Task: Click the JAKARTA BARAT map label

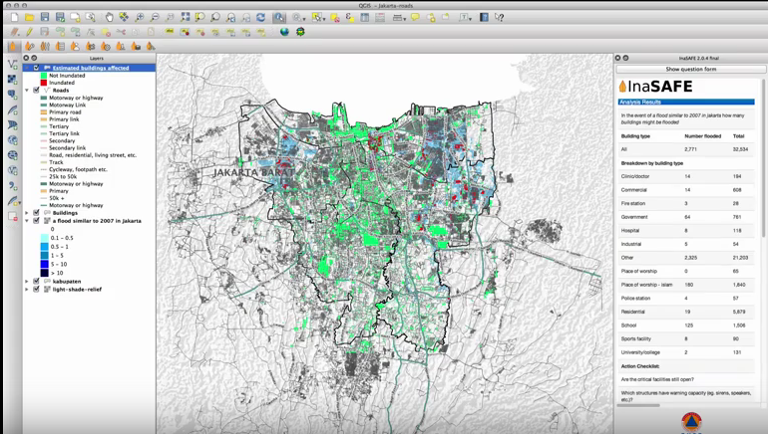Action: pyautogui.click(x=253, y=172)
